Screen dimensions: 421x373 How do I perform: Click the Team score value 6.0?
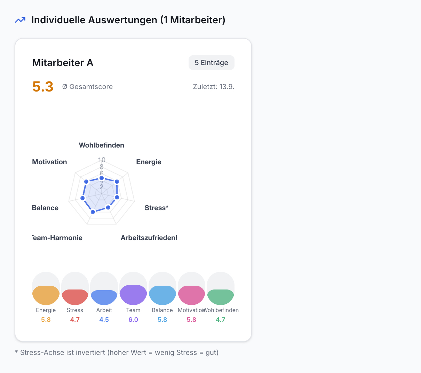point(133,319)
